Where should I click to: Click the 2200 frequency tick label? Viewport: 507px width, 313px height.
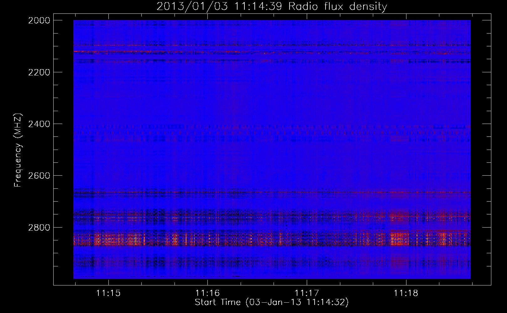coord(39,72)
